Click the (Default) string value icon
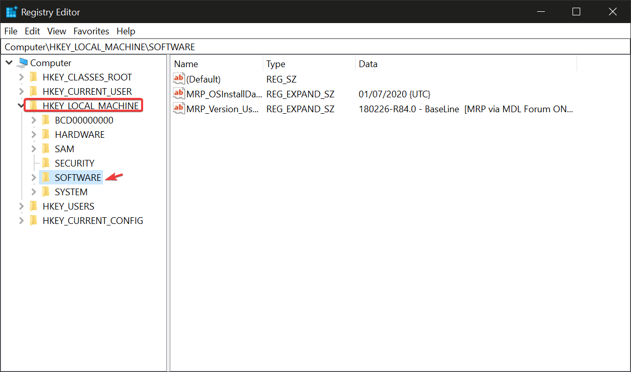Viewport: 631px width, 372px height. [179, 79]
